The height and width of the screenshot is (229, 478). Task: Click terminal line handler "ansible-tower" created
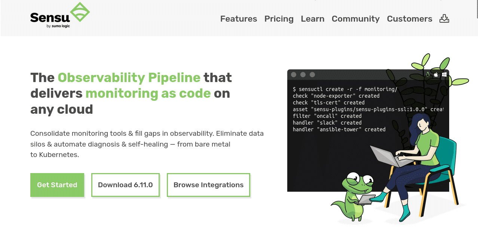[339, 129]
